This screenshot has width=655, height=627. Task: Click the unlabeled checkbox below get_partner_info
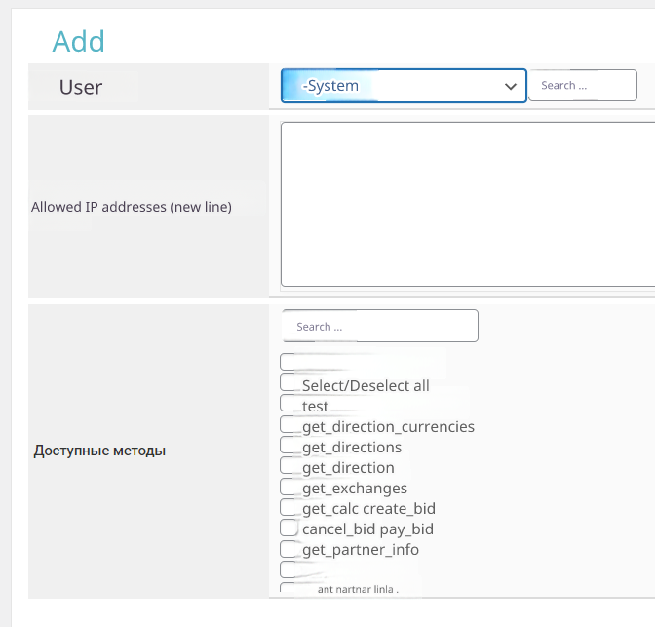click(x=289, y=569)
